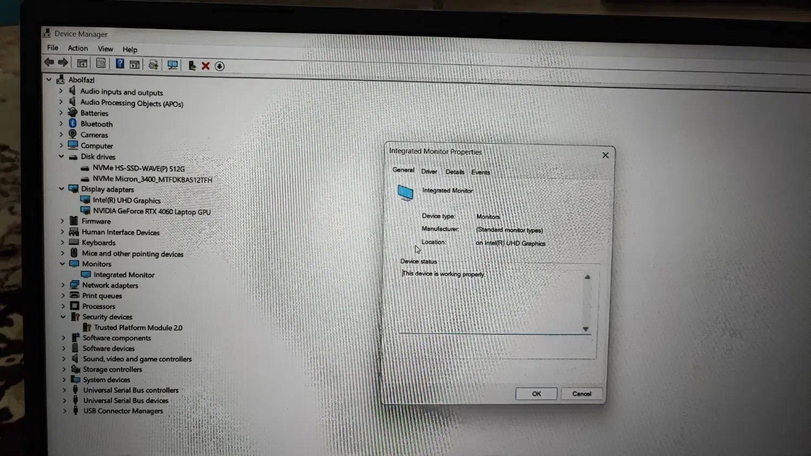Image resolution: width=811 pixels, height=456 pixels.
Task: Select the Bluetooth category icon
Action: click(x=73, y=123)
